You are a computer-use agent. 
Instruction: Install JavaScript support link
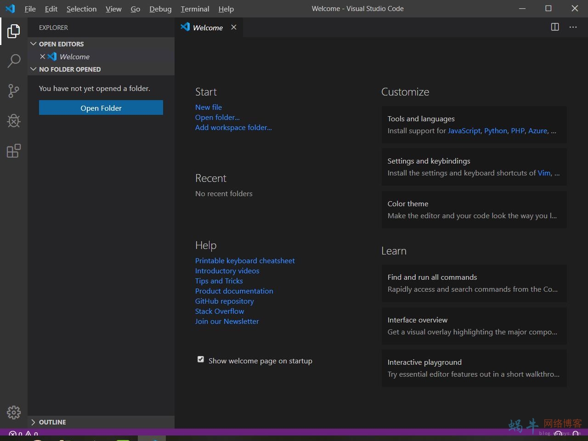pyautogui.click(x=464, y=130)
